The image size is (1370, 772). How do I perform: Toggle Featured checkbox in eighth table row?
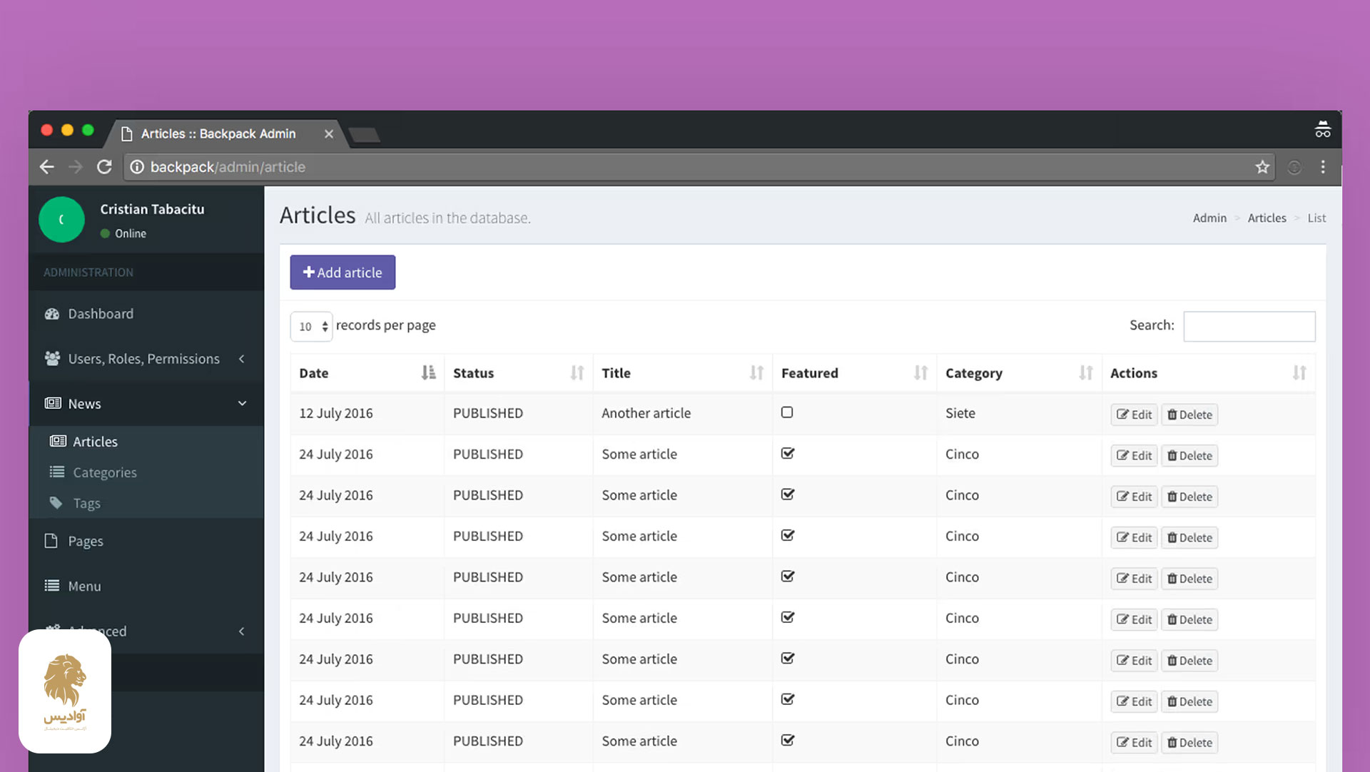click(x=788, y=699)
